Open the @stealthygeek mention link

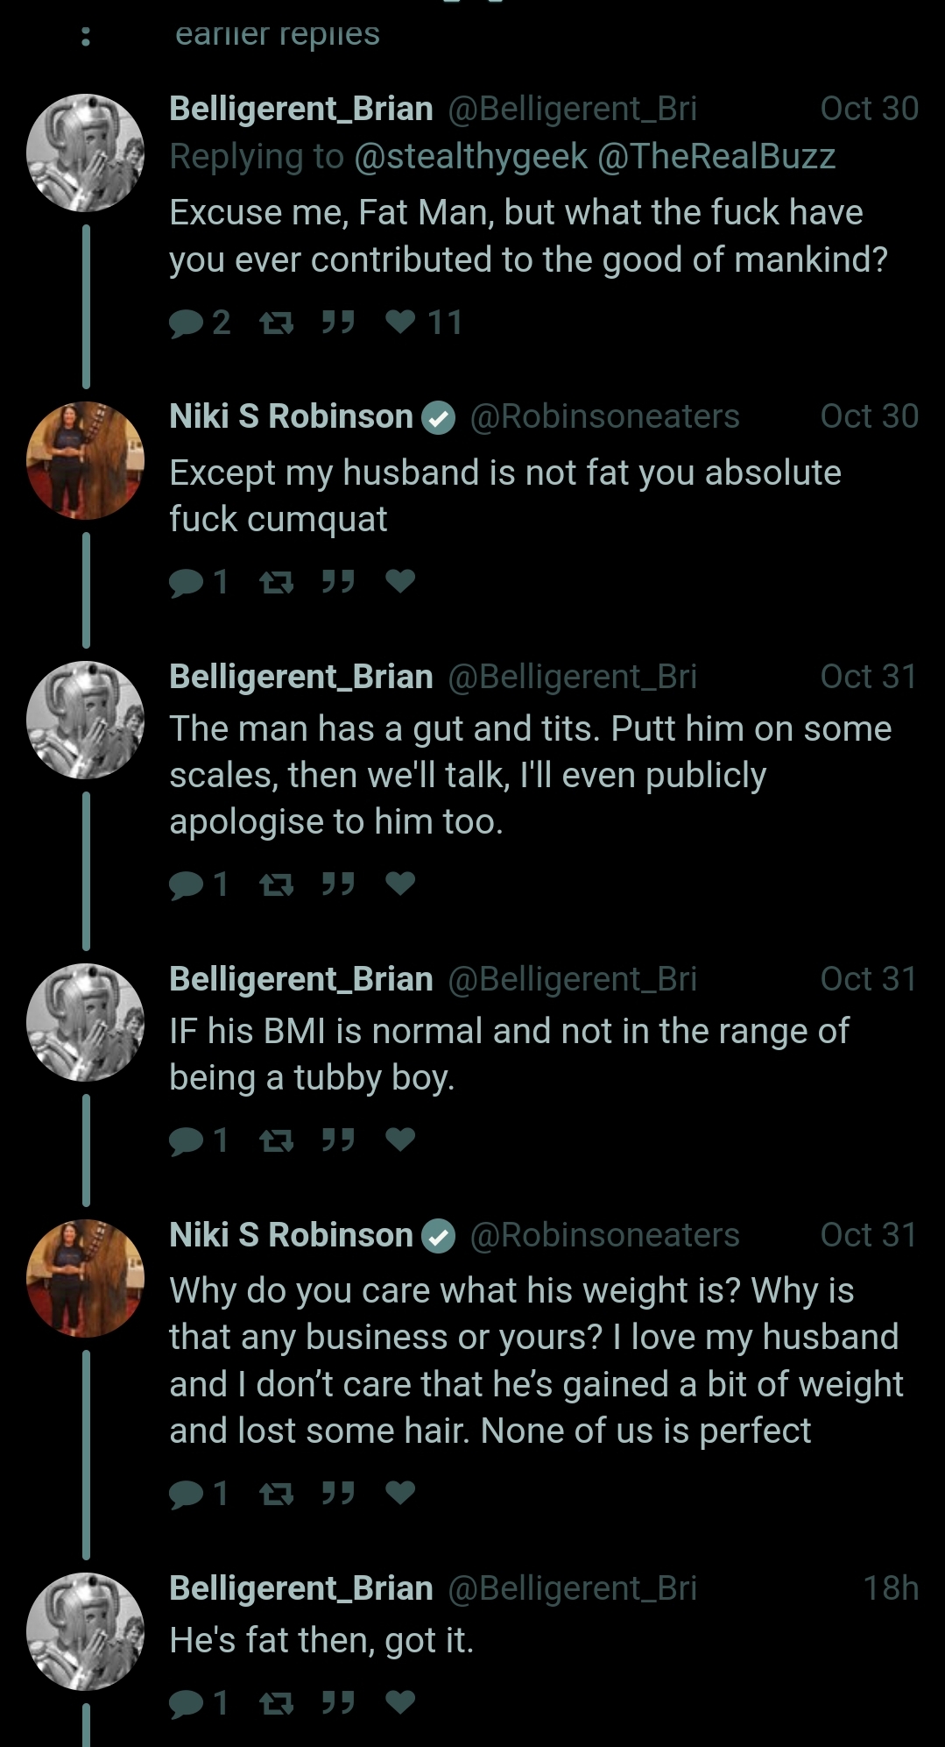tap(470, 156)
